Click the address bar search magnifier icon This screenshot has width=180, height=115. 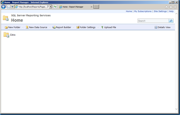click(48, 7)
